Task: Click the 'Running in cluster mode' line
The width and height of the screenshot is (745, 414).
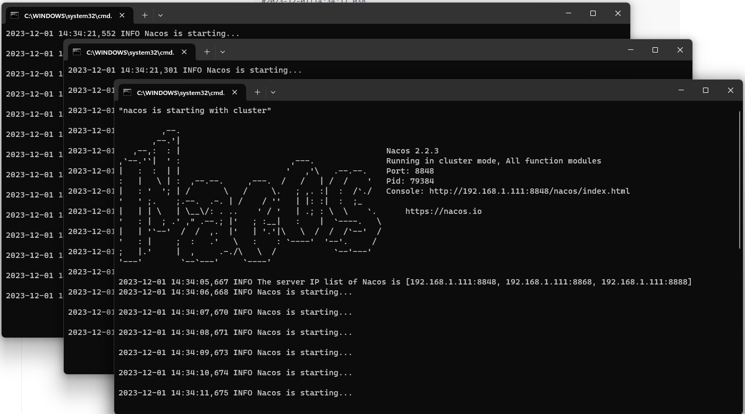Action: coord(494,161)
